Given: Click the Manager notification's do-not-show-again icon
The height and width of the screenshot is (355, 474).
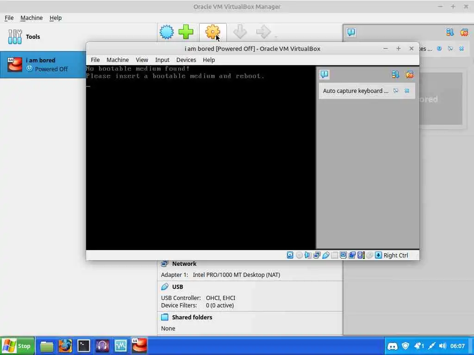Looking at the screenshot, I should 450,49.
